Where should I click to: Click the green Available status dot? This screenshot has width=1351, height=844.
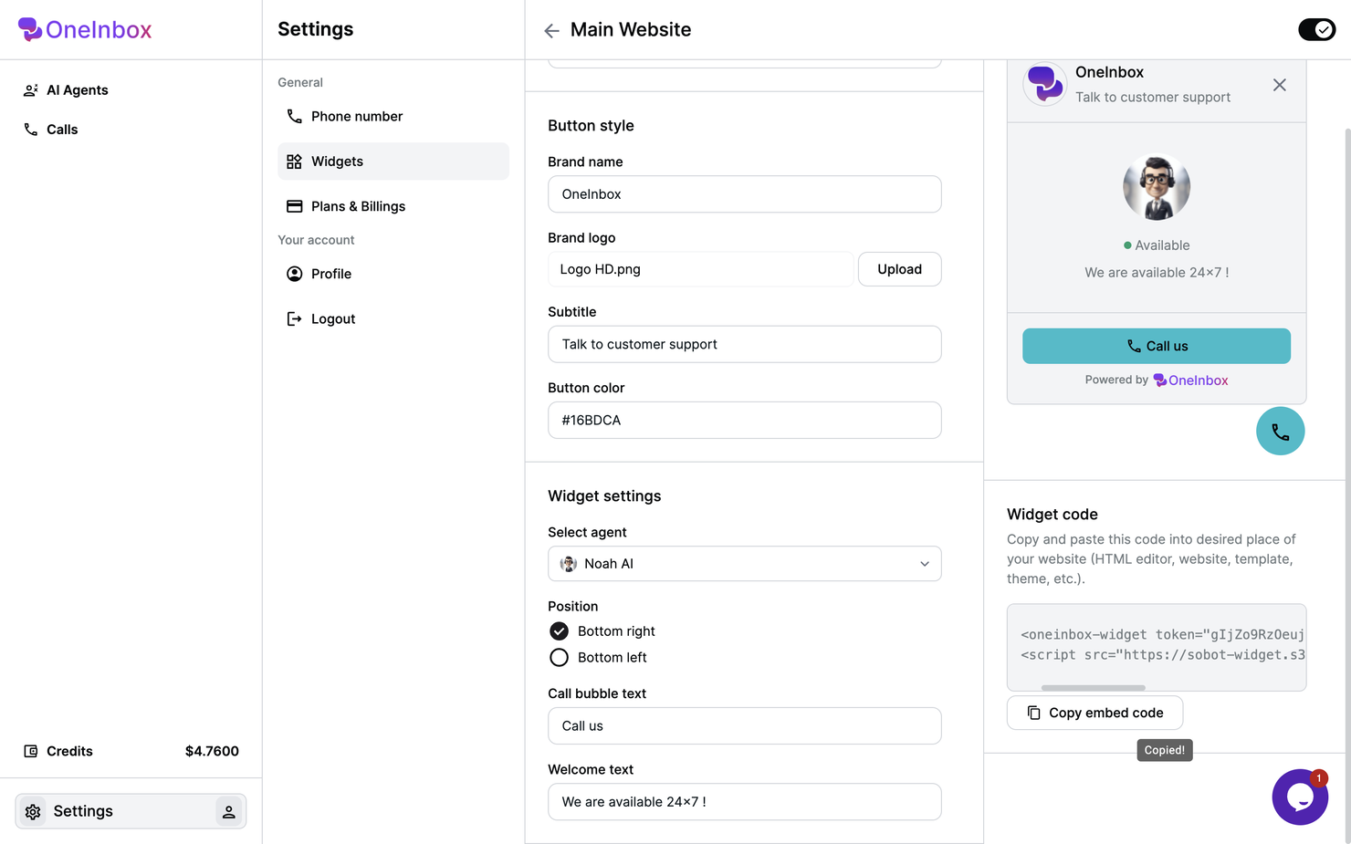[x=1127, y=245]
